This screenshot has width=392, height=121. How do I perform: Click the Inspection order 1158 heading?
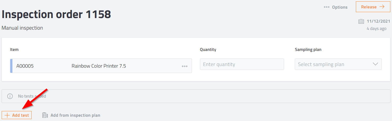point(56,14)
